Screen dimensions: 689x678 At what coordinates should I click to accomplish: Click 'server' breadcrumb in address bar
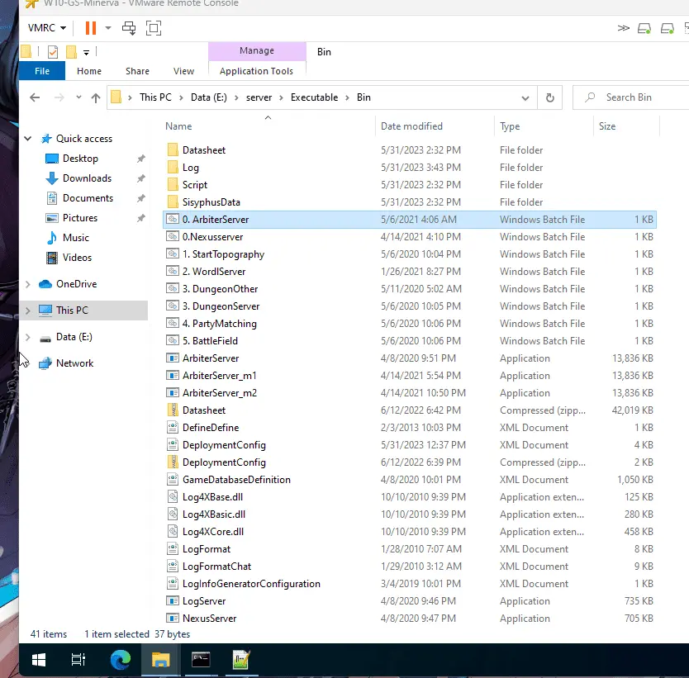click(259, 97)
